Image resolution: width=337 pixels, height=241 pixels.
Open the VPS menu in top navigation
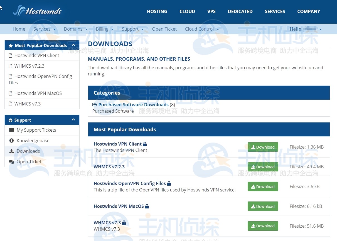(211, 11)
